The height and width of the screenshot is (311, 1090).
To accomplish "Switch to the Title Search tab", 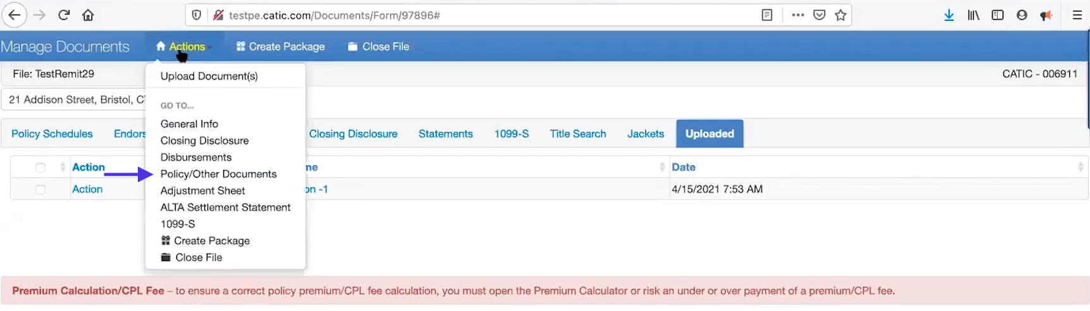I will (x=578, y=134).
